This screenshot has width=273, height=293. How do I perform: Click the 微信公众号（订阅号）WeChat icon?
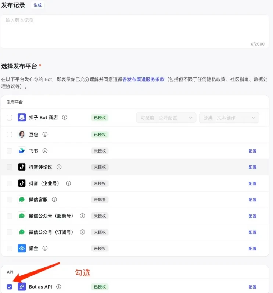coord(22,232)
